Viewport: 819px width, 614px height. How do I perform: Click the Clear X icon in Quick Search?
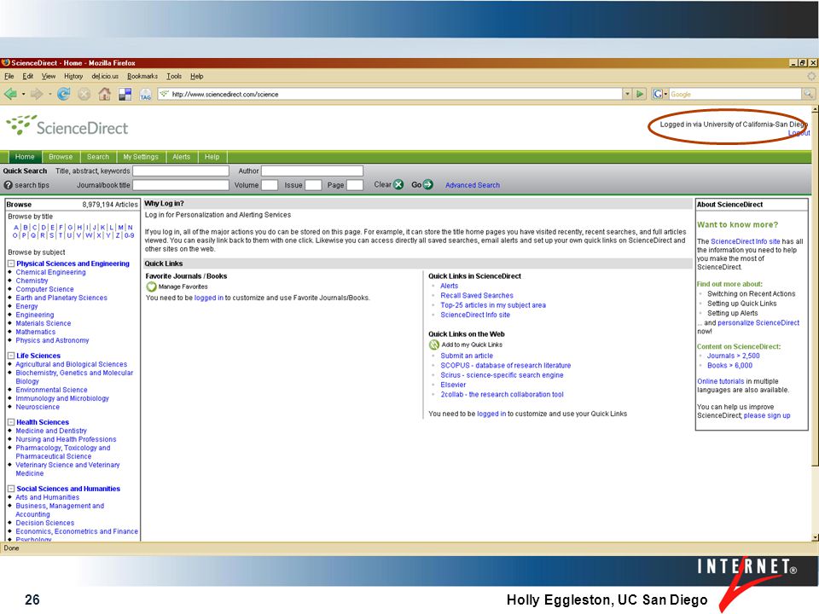tap(398, 185)
